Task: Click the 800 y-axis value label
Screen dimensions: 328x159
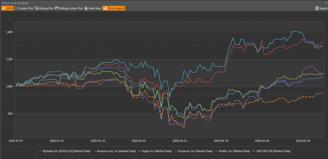Action: 10,114
